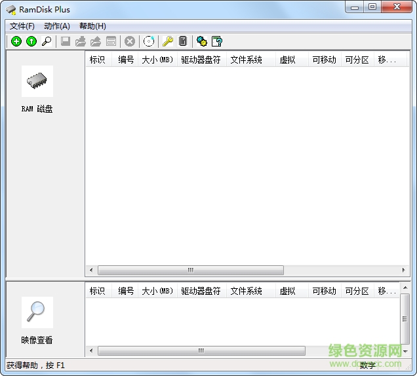
Task: Click 驱动器盘符 column header in image view list
Action: pyautogui.click(x=202, y=291)
